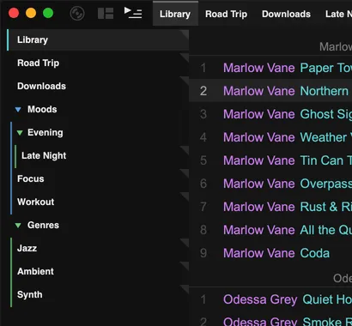Screen dimensions: 352x326
Task: Open the layout panels icon in toolbar
Action: [106, 14]
